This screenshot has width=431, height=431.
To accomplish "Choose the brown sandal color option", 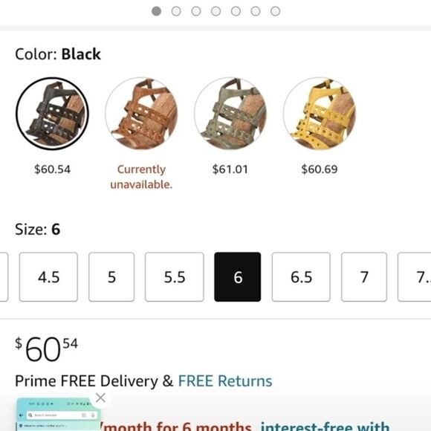I will tap(141, 114).
